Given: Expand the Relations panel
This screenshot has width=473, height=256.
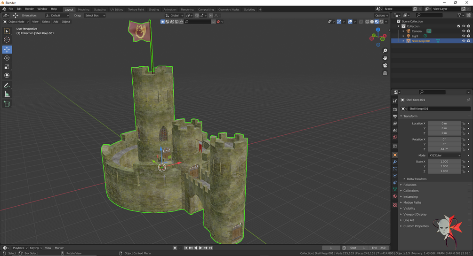Looking at the screenshot, I should (409, 185).
